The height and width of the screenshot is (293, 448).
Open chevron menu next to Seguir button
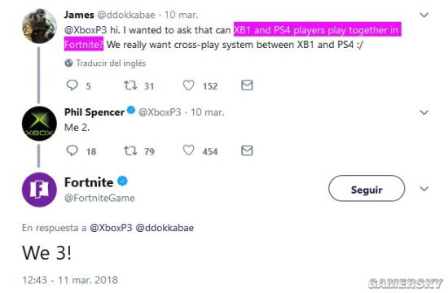point(424,189)
